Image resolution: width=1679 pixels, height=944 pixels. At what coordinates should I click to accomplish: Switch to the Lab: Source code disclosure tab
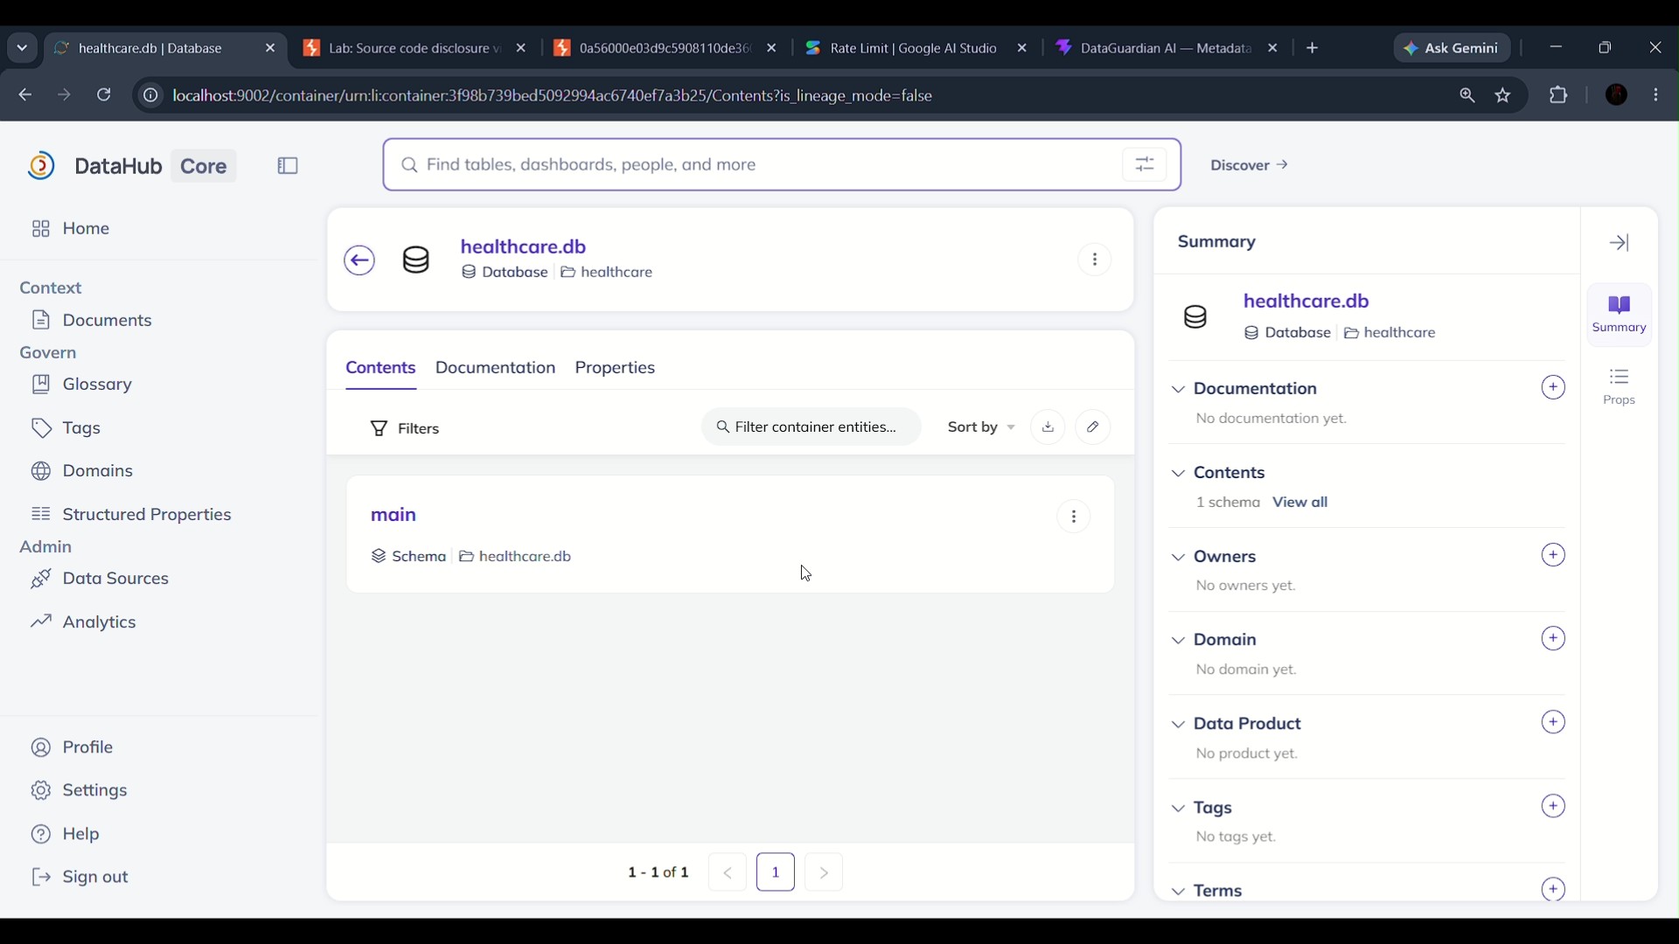[415, 49]
